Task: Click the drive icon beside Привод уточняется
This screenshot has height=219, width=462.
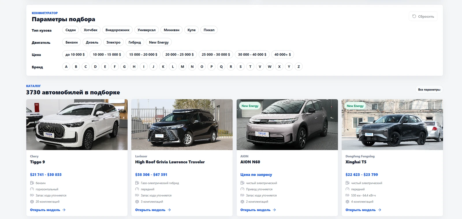Action: (242, 189)
